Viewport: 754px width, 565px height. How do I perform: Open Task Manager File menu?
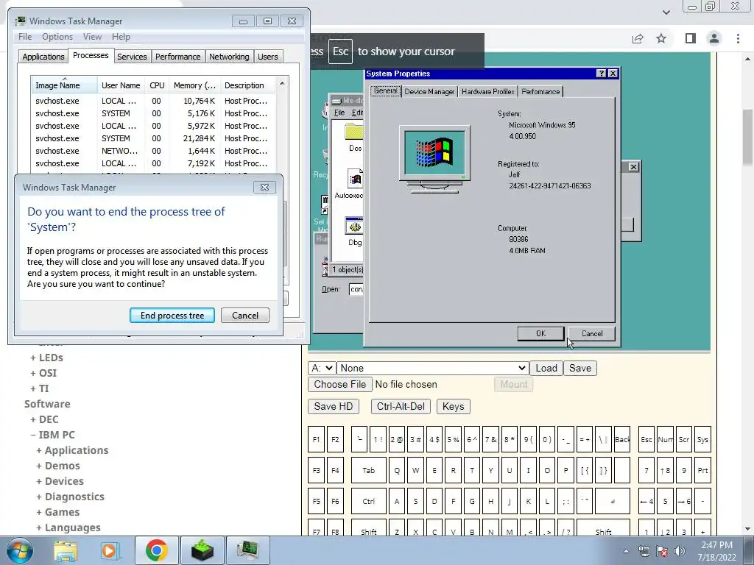[25, 37]
